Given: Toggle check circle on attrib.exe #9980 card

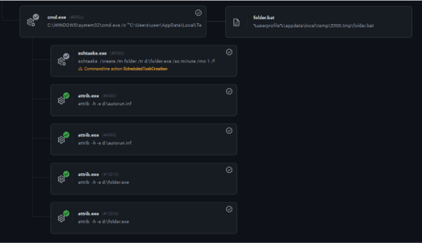Looking at the screenshot, I should (229, 91).
